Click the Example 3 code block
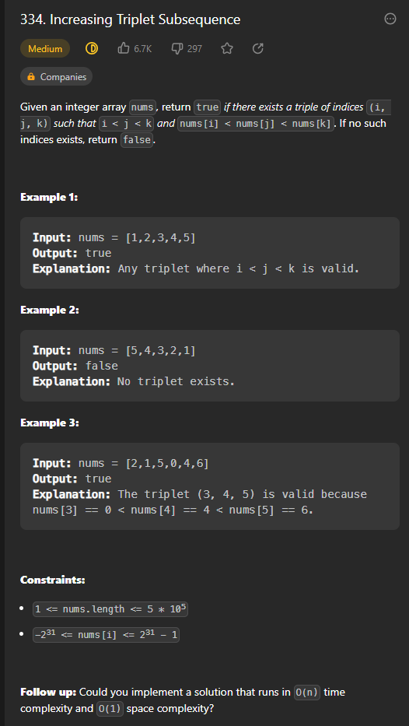 210,486
